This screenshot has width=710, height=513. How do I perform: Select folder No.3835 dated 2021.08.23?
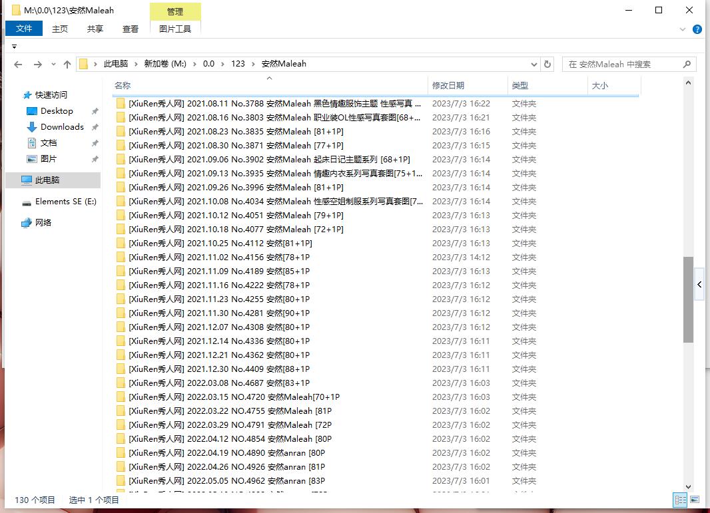click(376, 131)
